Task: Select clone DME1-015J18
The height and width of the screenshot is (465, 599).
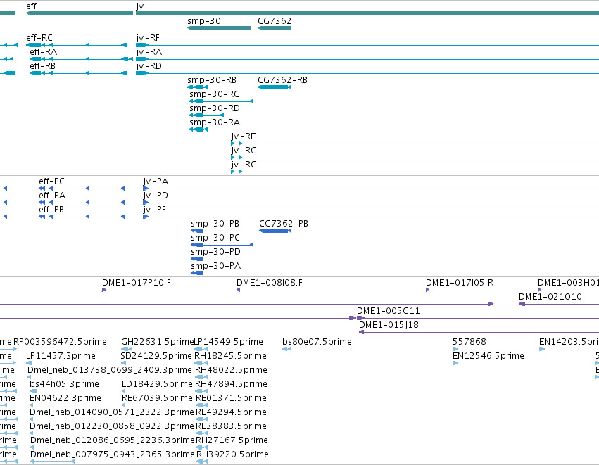Action: 479,332
